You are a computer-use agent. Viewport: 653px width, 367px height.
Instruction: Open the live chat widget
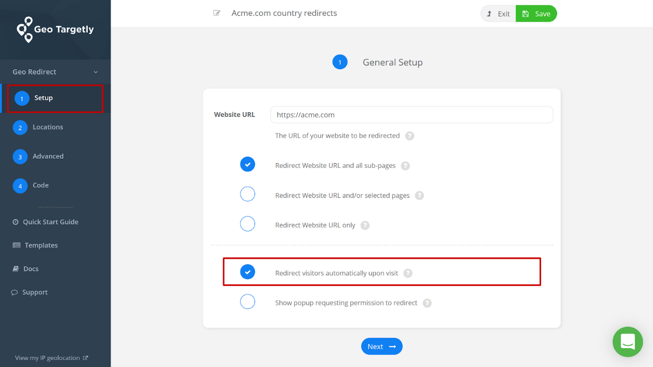coord(628,342)
